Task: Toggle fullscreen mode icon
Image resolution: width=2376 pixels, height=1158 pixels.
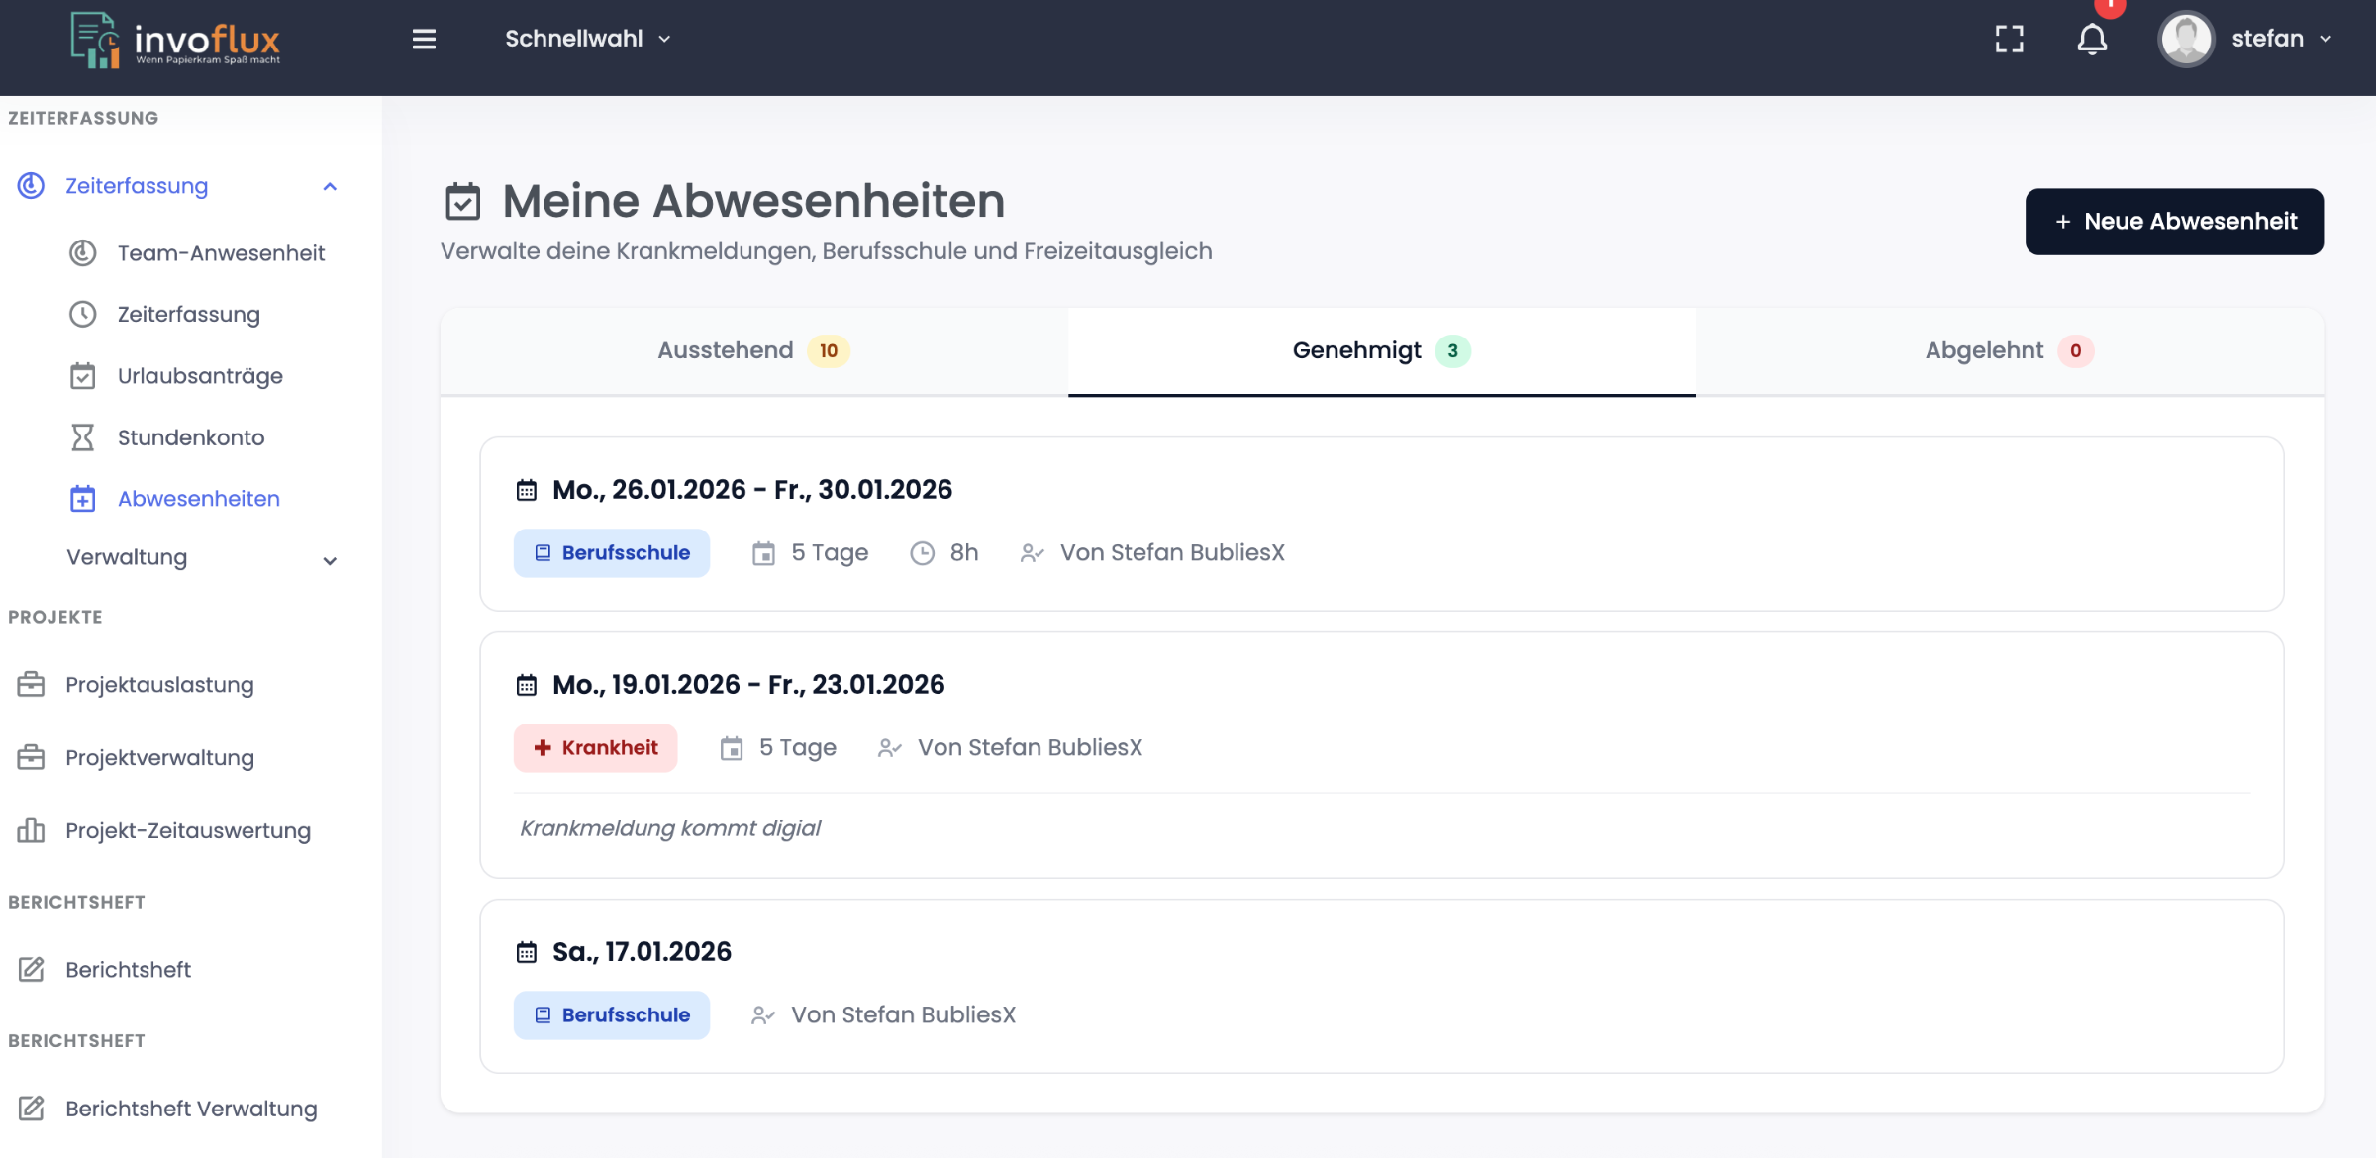Action: (2009, 39)
